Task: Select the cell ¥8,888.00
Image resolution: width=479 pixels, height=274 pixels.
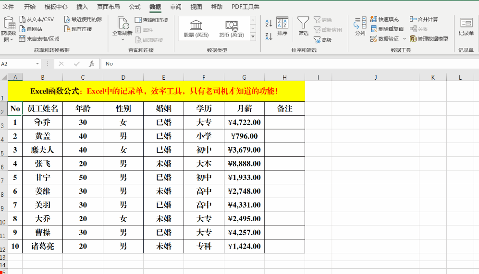Action: [244, 164]
